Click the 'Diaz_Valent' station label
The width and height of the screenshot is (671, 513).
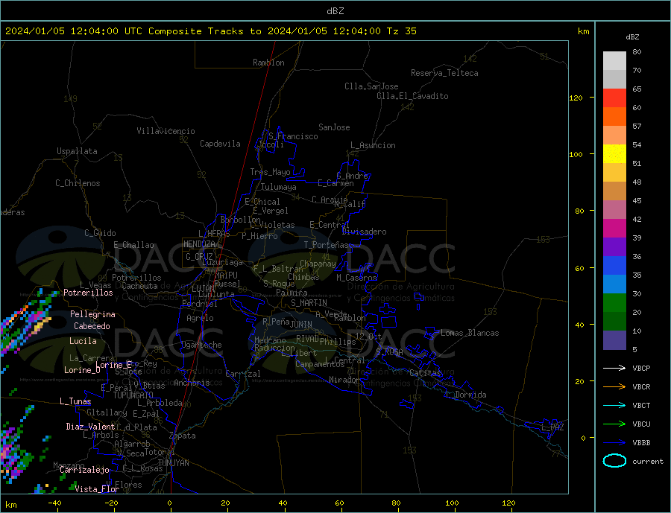[x=91, y=427]
